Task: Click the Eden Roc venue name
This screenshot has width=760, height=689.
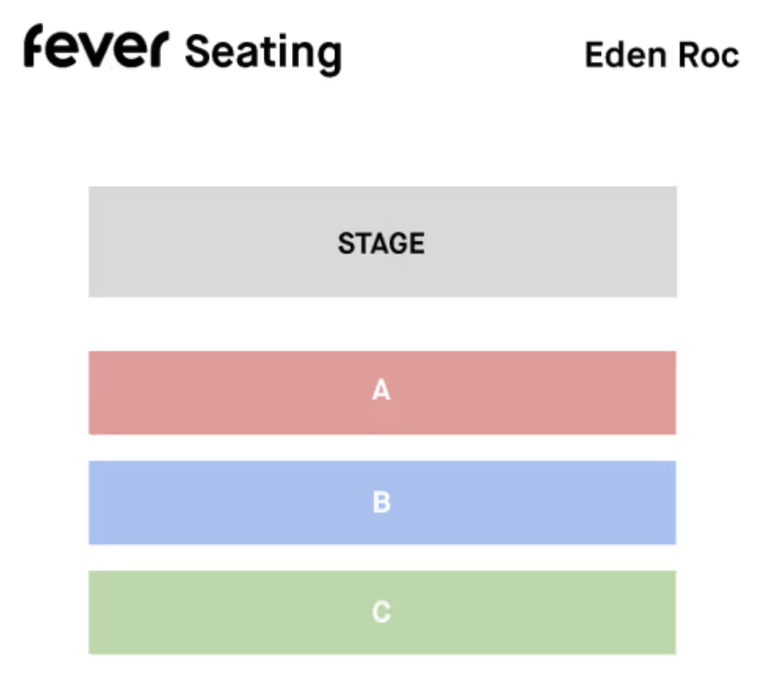Action: click(x=661, y=55)
